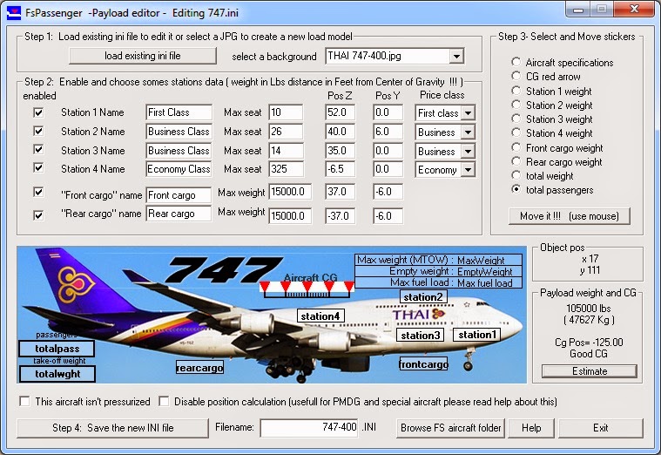661x455 pixels.
Task: Click Station 2 Name field Business Class
Action: click(179, 132)
